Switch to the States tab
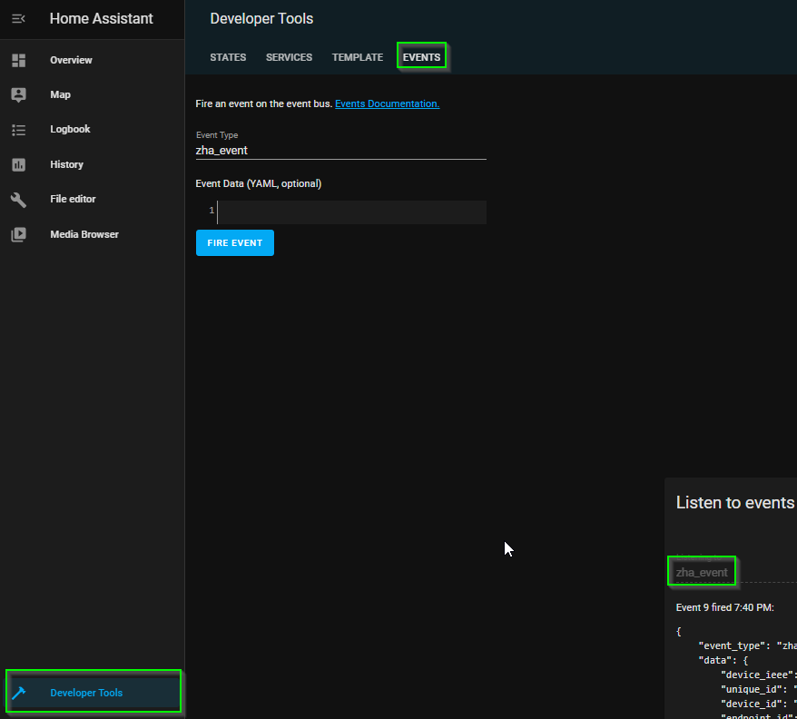The width and height of the screenshot is (797, 719). [x=228, y=57]
